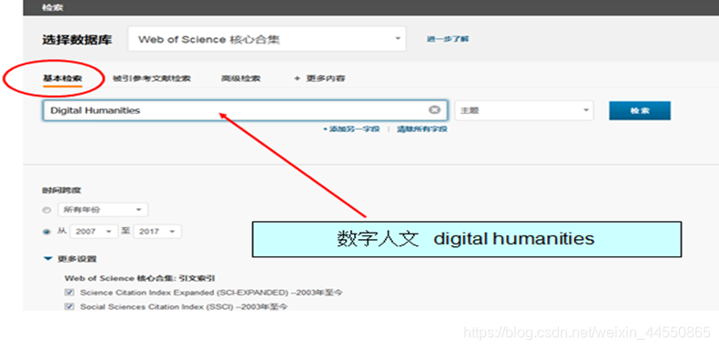Uncheck Social Sciences Citation Index checkbox
Image resolution: width=719 pixels, height=349 pixels.
(x=70, y=306)
